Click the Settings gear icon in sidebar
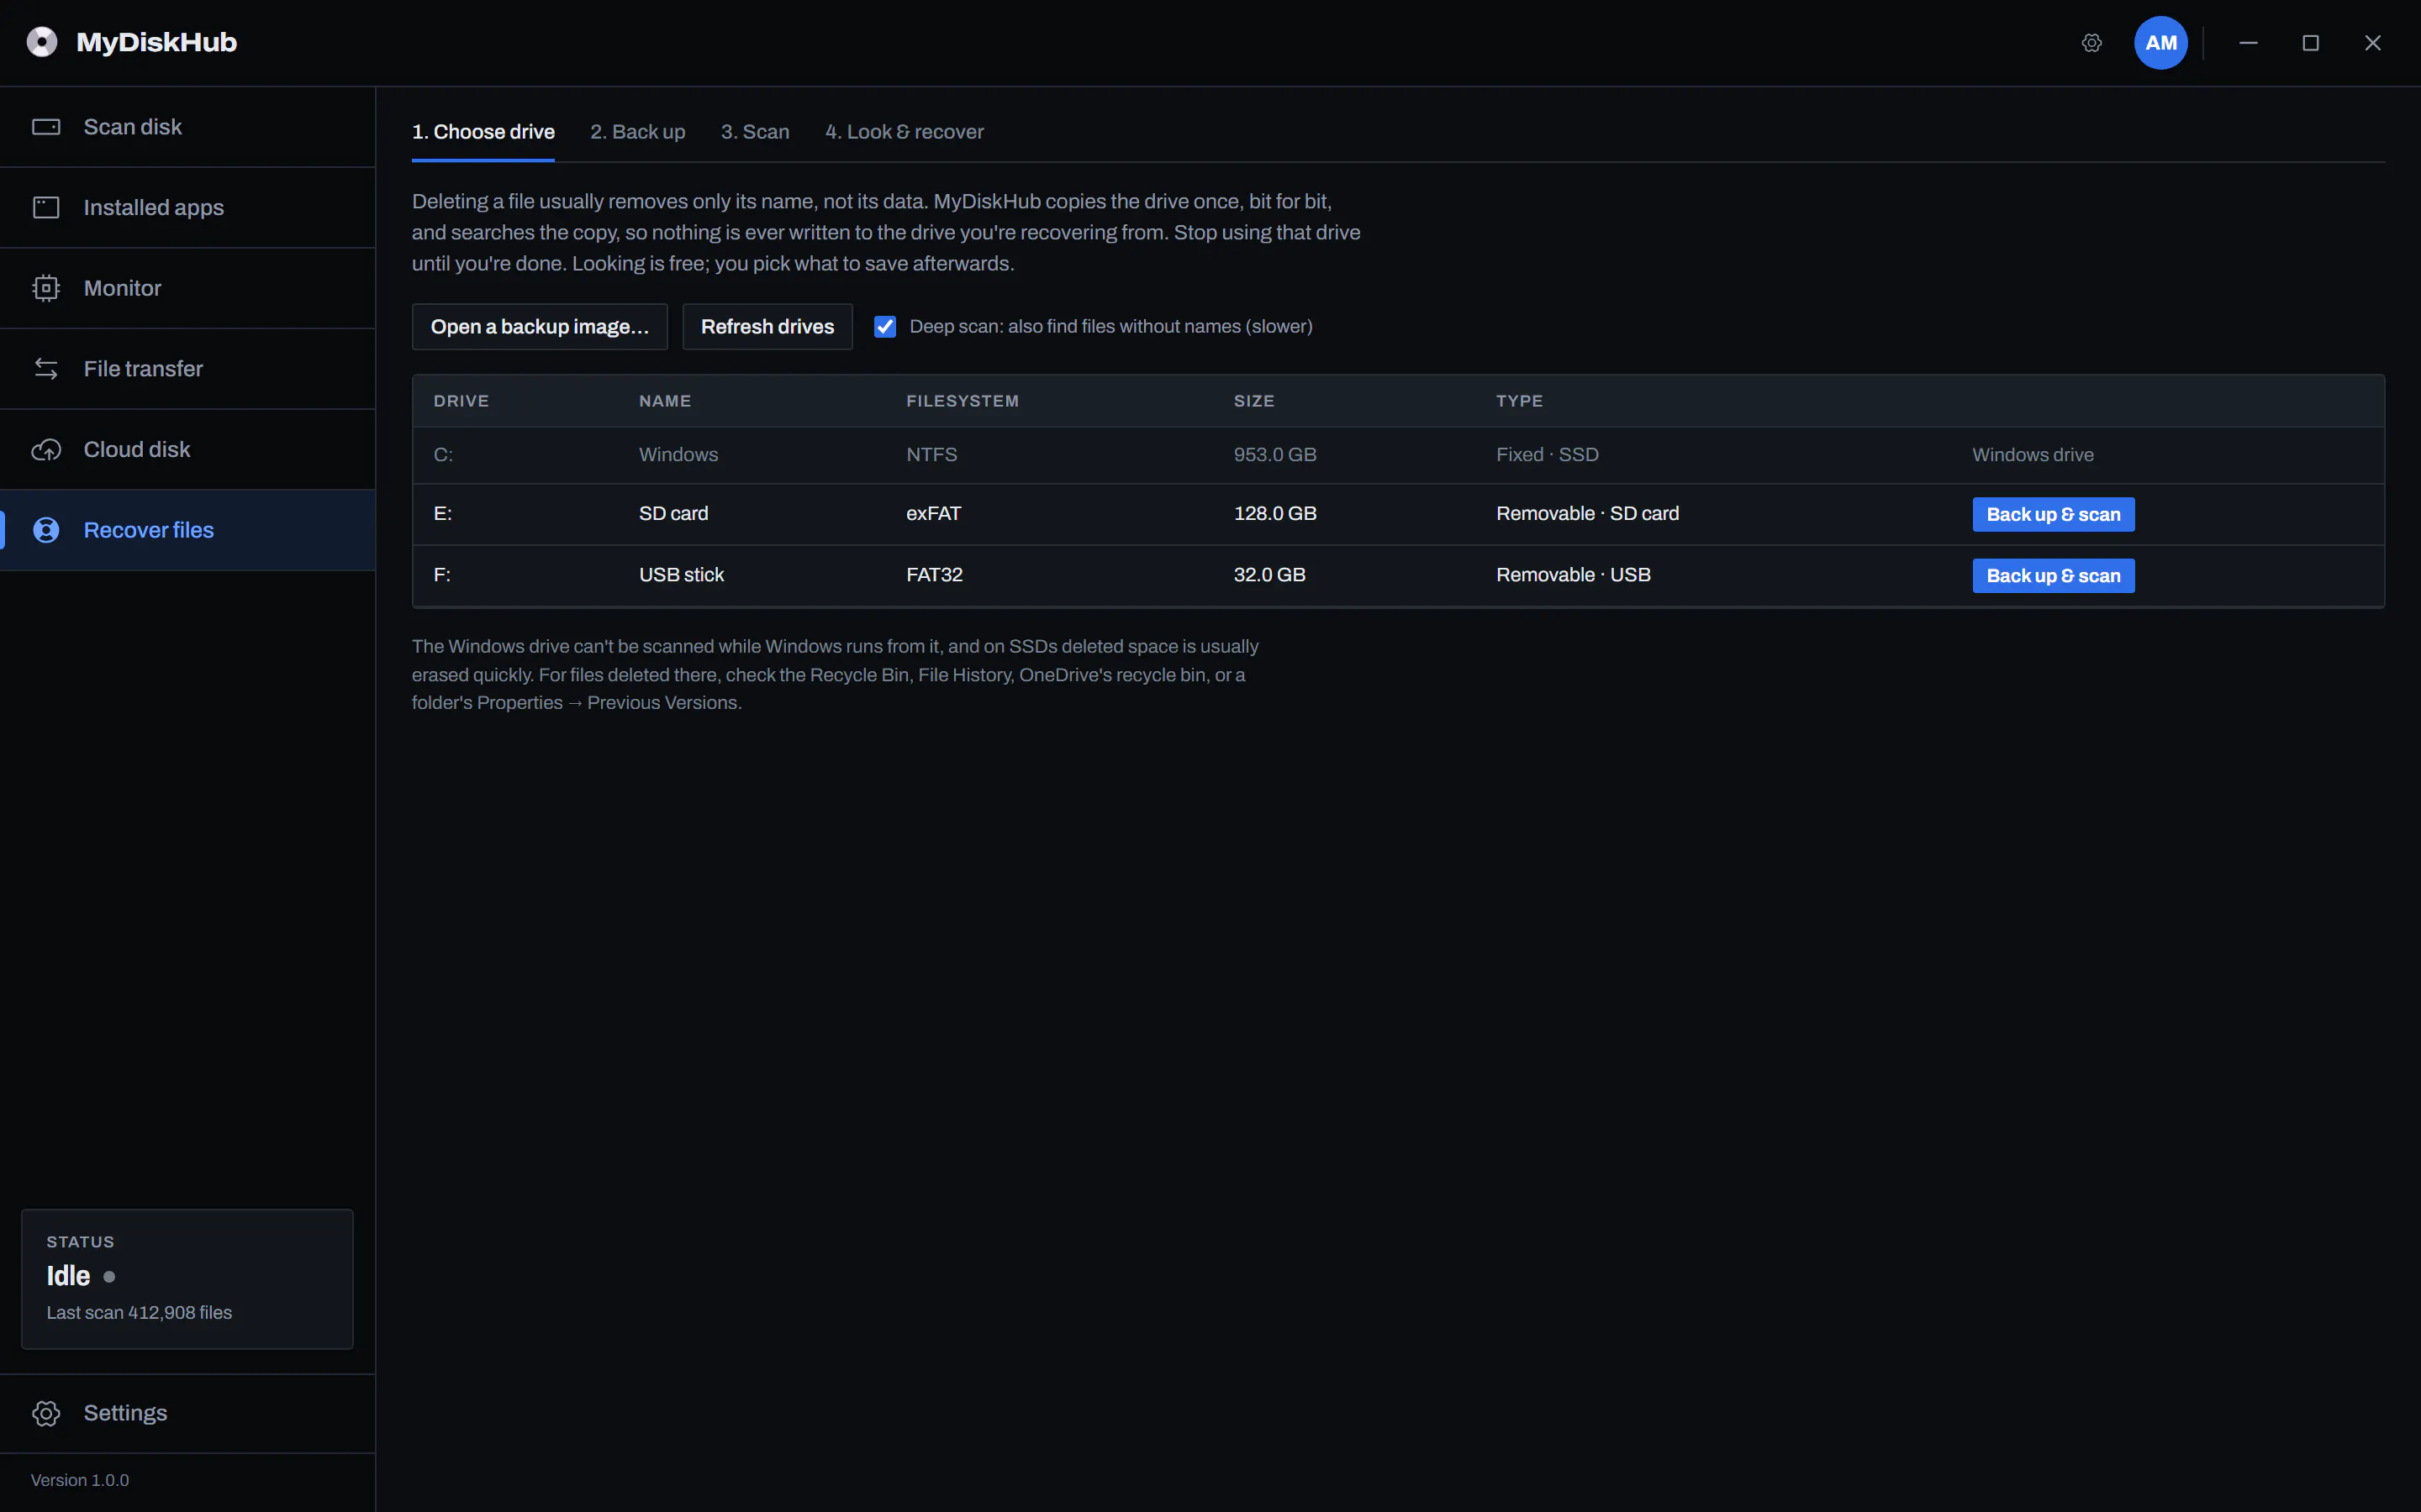The image size is (2421, 1512). 46,1413
